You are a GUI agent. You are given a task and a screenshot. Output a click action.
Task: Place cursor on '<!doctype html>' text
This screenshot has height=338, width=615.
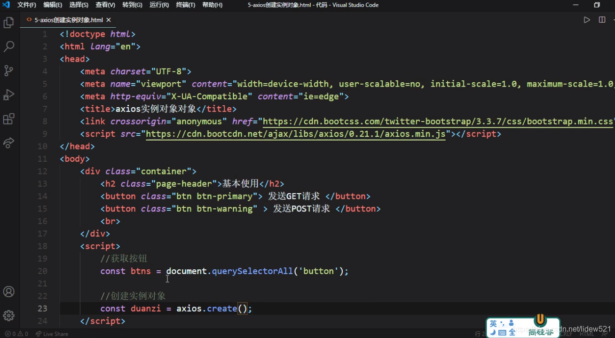(x=98, y=34)
